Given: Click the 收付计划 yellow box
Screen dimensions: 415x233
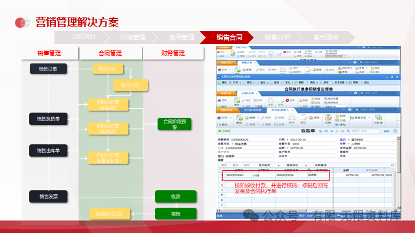Looking at the screenshot, I should [x=130, y=85].
